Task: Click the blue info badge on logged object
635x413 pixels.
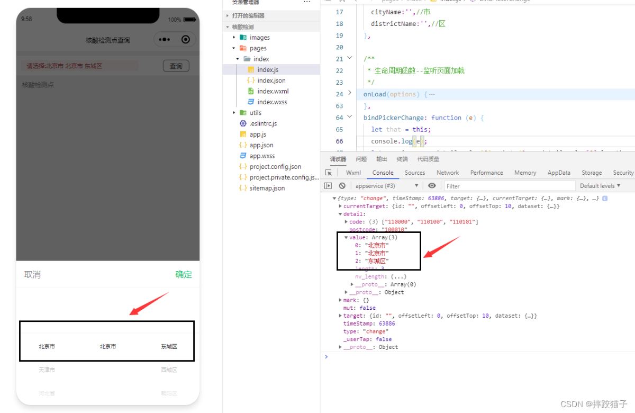Action: point(605,199)
